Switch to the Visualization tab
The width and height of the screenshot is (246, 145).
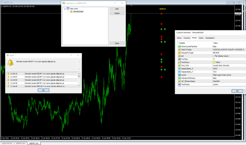pos(210,38)
